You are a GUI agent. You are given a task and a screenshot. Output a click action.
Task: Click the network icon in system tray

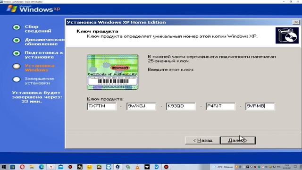pos(274,167)
